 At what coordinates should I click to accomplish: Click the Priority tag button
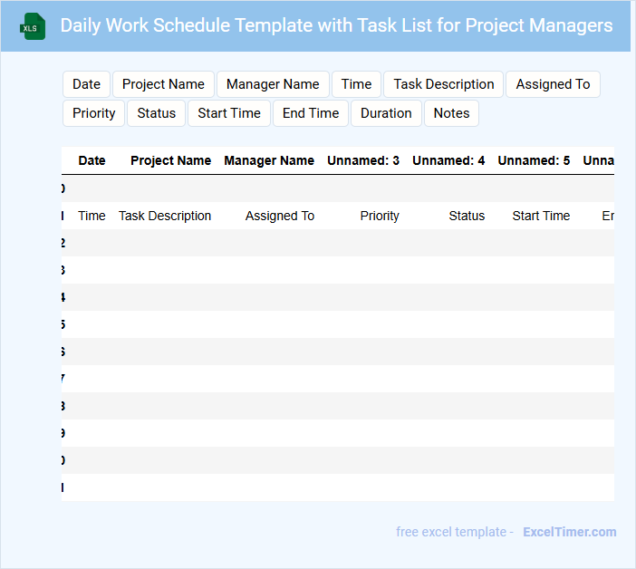94,113
